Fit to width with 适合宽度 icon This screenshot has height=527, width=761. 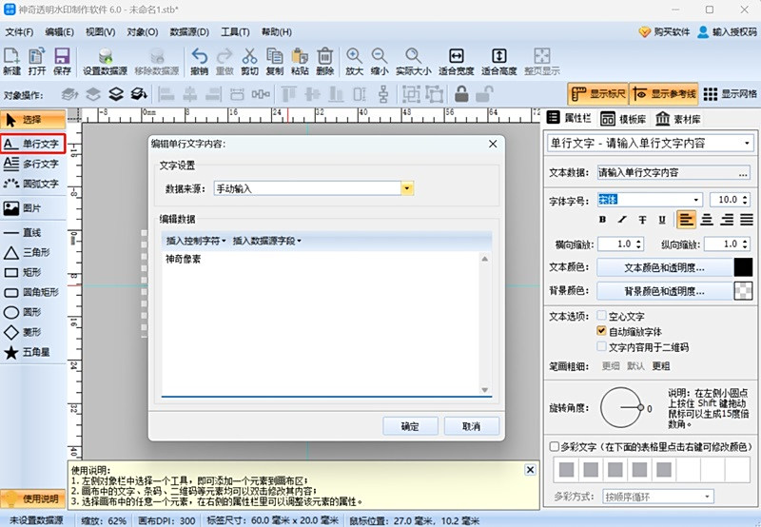[457, 61]
